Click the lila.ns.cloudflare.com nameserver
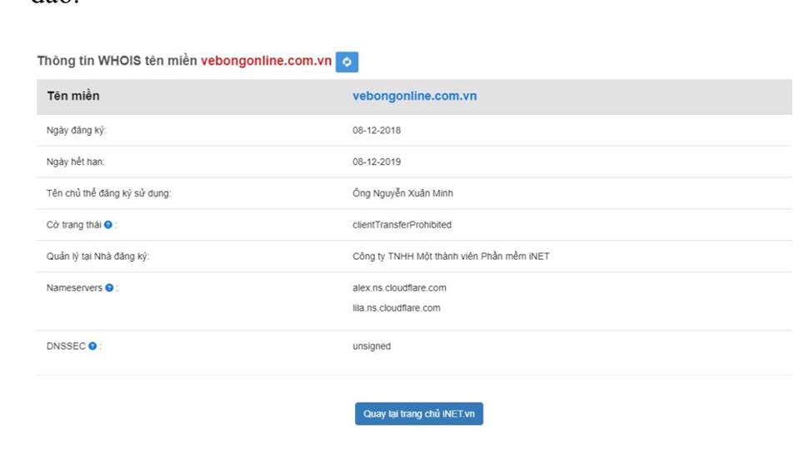Image resolution: width=800 pixels, height=469 pixels. 396,308
